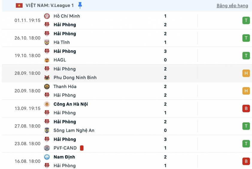Click the Hồ Chí Minh team logo
This screenshot has width=252, height=169.
47,16
